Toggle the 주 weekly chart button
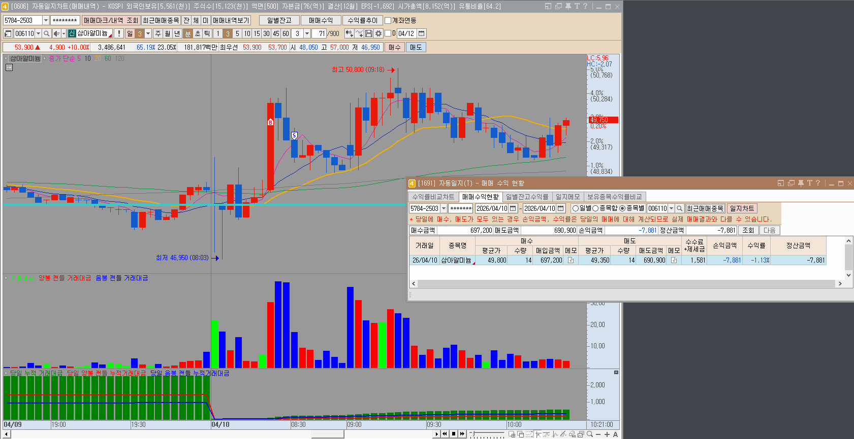This screenshot has height=439, width=854. tap(158, 33)
